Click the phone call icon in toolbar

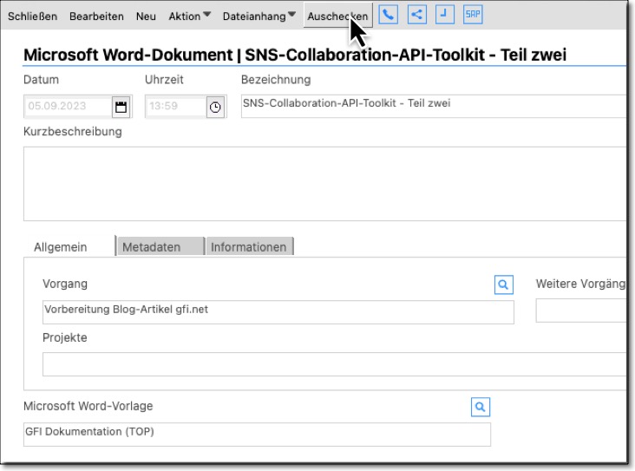(x=388, y=15)
